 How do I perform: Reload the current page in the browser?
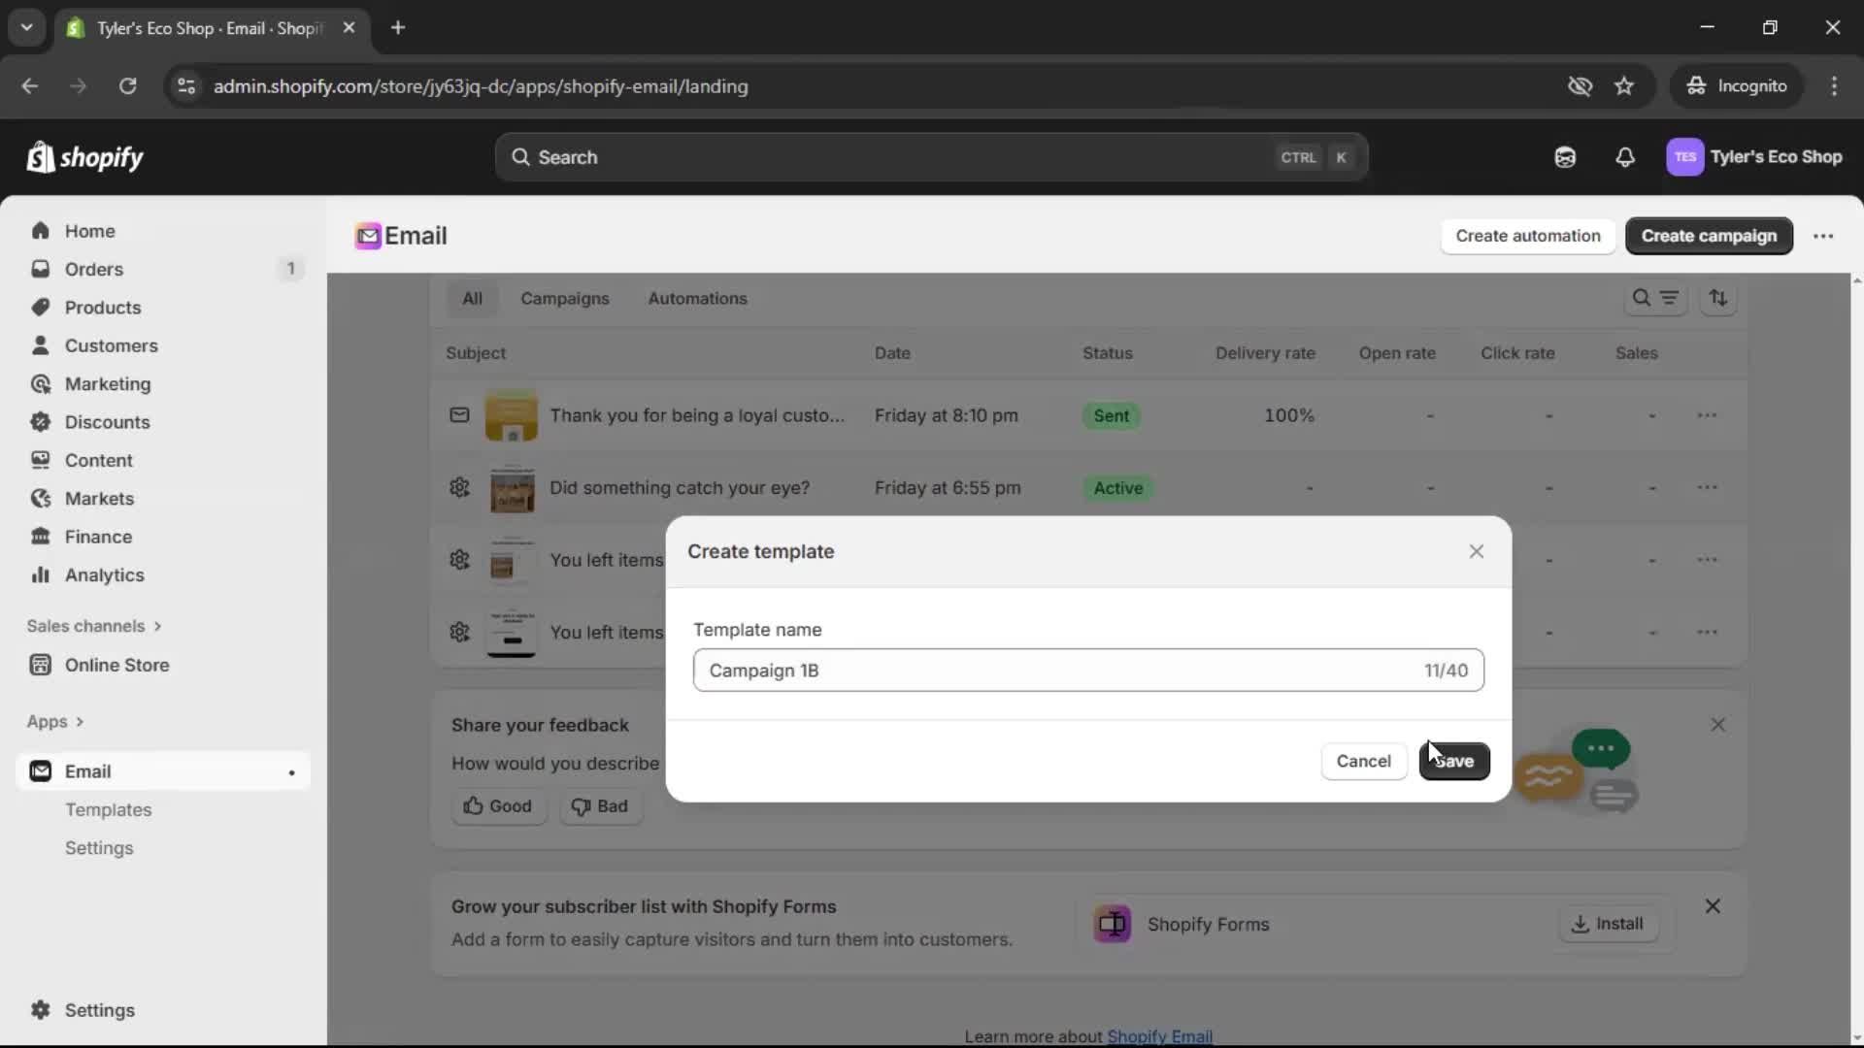coord(127,86)
